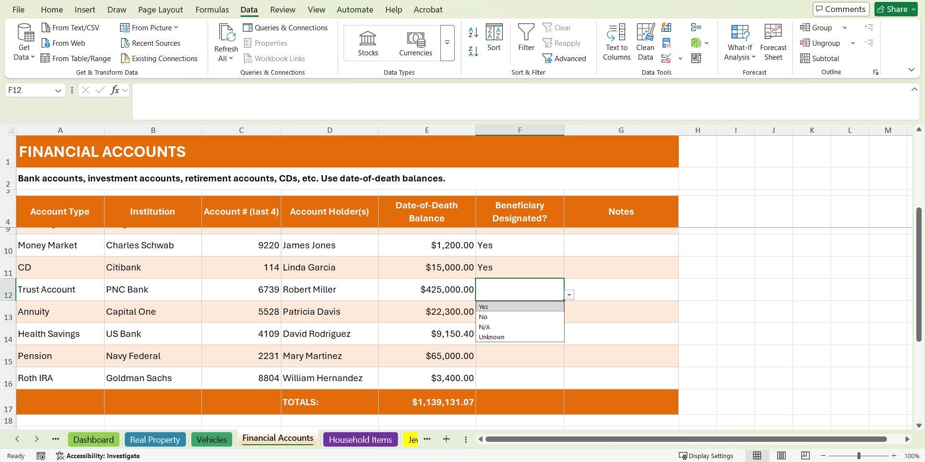
Task: Click the Text to Columns icon
Action: (x=616, y=33)
